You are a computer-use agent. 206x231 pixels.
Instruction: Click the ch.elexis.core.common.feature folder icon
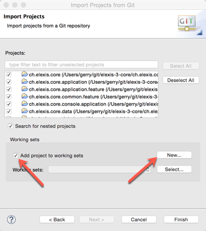click(x=25, y=96)
